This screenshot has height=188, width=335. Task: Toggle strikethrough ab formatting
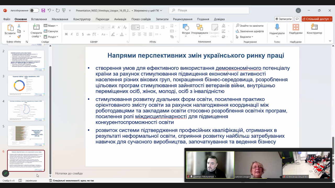pyautogui.click(x=89, y=34)
